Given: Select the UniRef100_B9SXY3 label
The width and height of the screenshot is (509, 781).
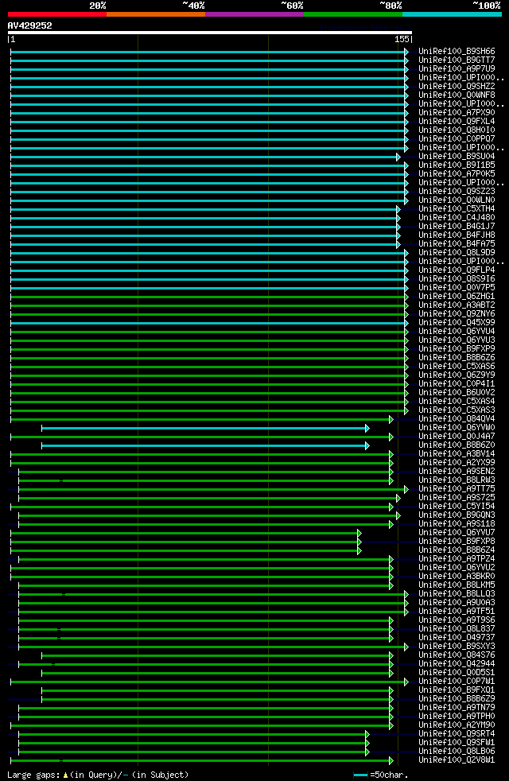Looking at the screenshot, I should point(457,646).
